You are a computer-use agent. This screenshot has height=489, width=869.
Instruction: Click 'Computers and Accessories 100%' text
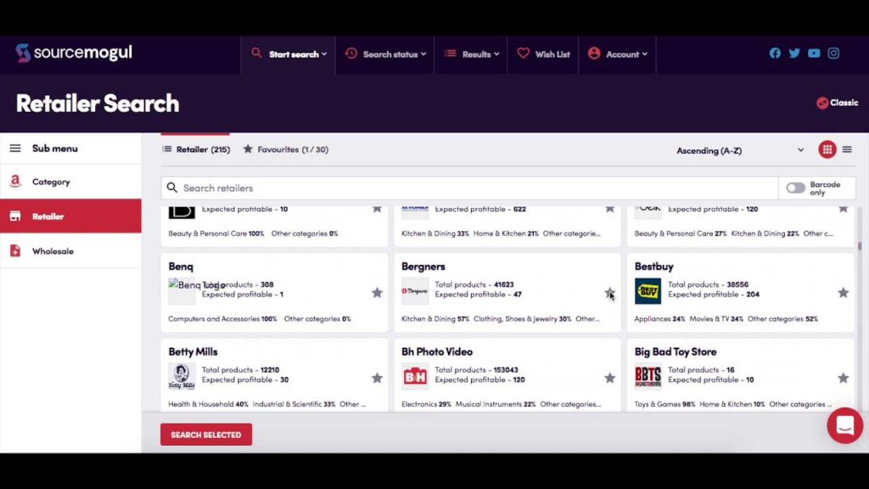pyautogui.click(x=222, y=319)
